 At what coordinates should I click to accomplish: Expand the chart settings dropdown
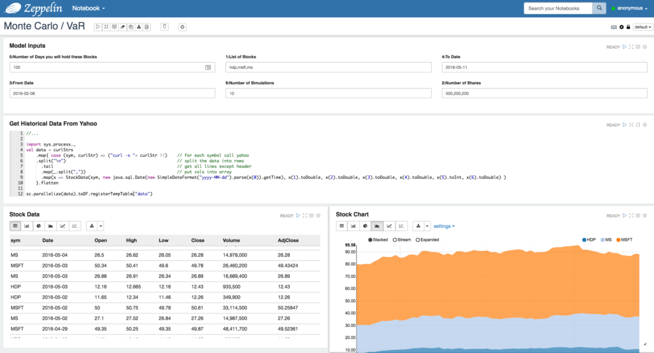(444, 226)
